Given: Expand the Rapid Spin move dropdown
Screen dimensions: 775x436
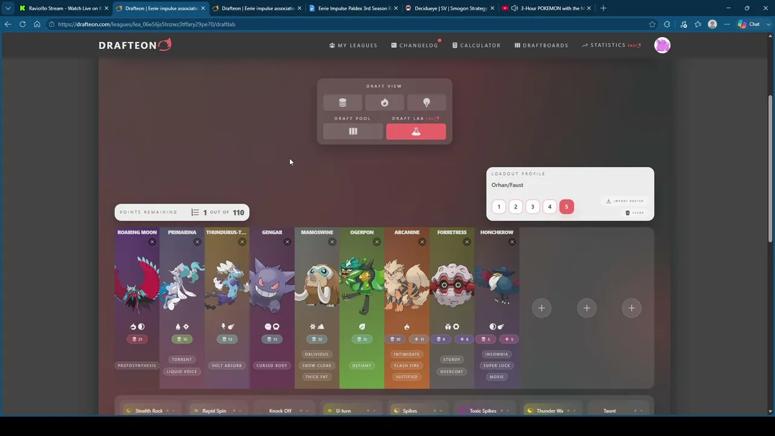Looking at the screenshot, I should (240, 411).
